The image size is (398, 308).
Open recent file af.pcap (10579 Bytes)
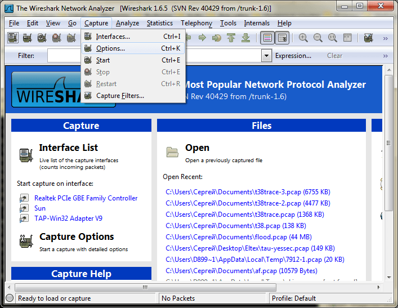tap(242, 271)
